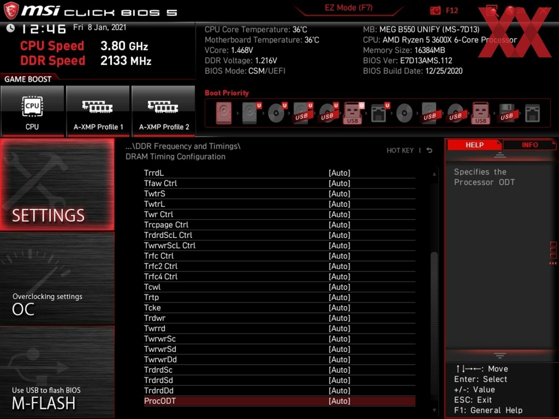Image resolution: width=559 pixels, height=419 pixels.
Task: Click the timing list scrollbar thumb
Action: tap(434, 325)
